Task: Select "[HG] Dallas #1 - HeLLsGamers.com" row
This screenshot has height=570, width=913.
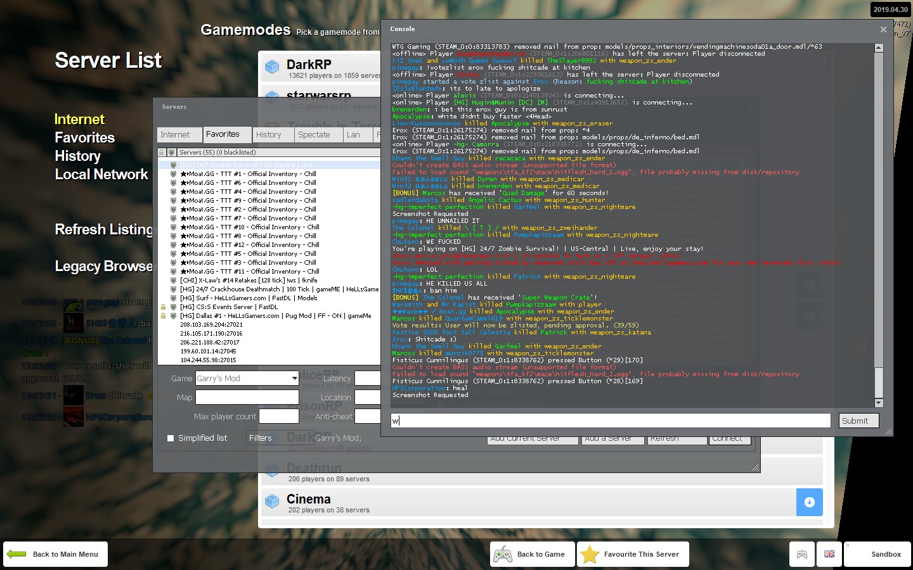Action: 269,316
